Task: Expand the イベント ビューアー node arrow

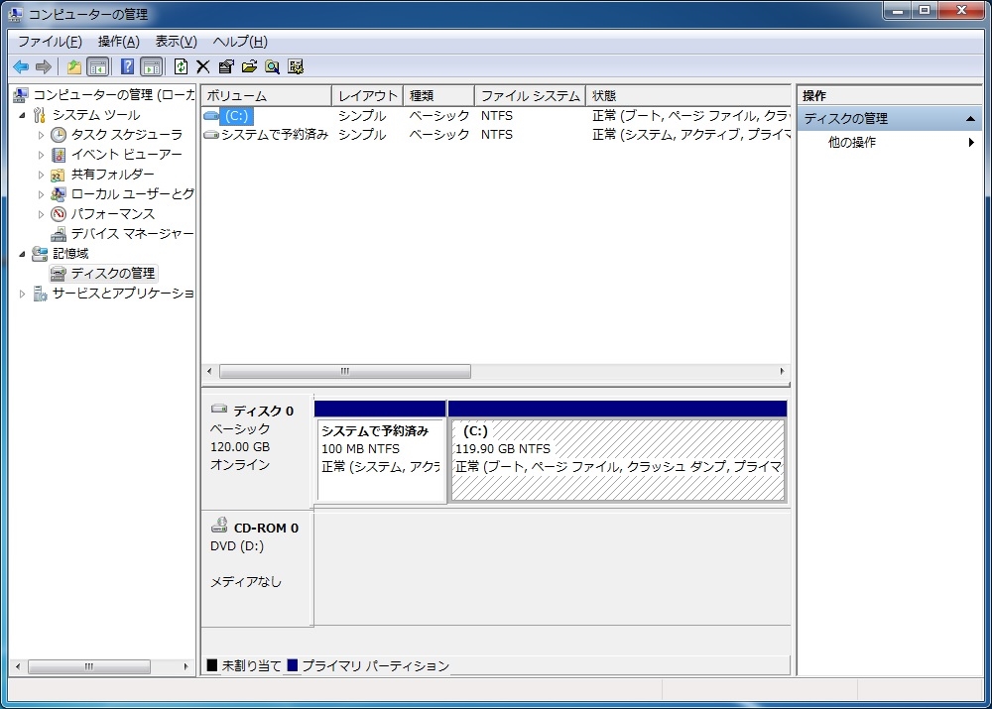Action: coord(41,155)
